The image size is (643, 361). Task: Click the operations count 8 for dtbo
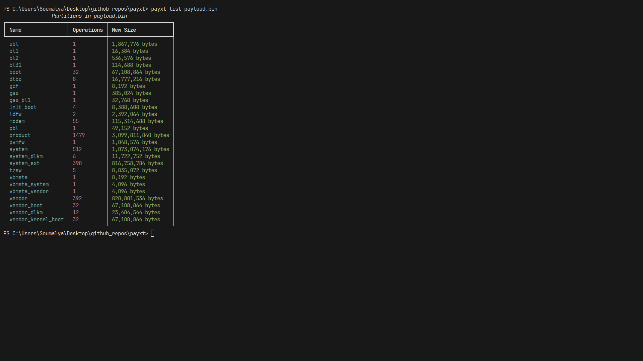coord(74,79)
